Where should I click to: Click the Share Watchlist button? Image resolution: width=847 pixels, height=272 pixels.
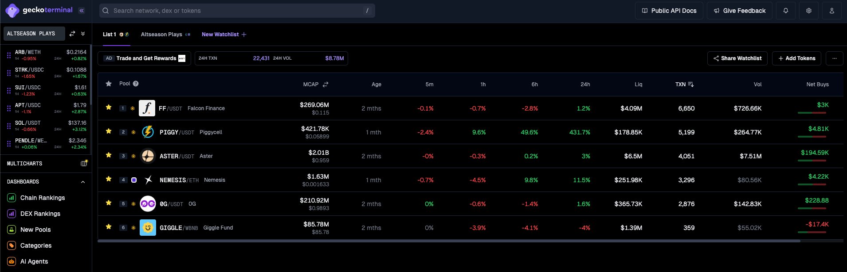coord(737,58)
